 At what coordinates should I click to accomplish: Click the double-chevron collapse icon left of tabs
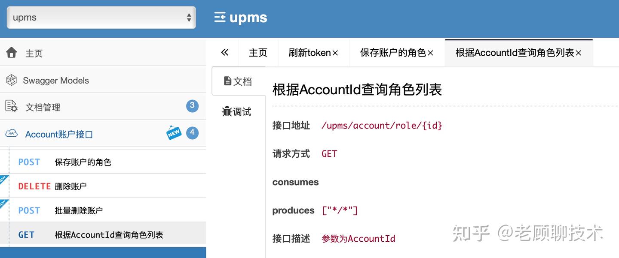(x=224, y=52)
